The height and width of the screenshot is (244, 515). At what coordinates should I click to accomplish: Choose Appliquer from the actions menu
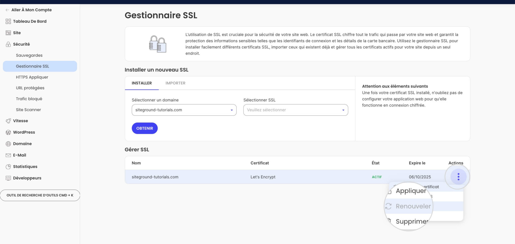pos(411,191)
